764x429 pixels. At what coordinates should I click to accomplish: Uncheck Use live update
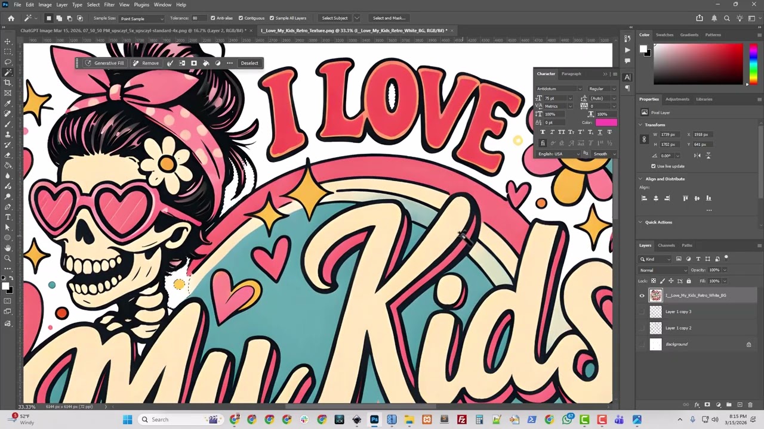point(654,166)
